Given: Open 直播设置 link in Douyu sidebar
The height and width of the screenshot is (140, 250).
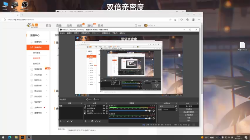Looking at the screenshot, I should 37,58.
